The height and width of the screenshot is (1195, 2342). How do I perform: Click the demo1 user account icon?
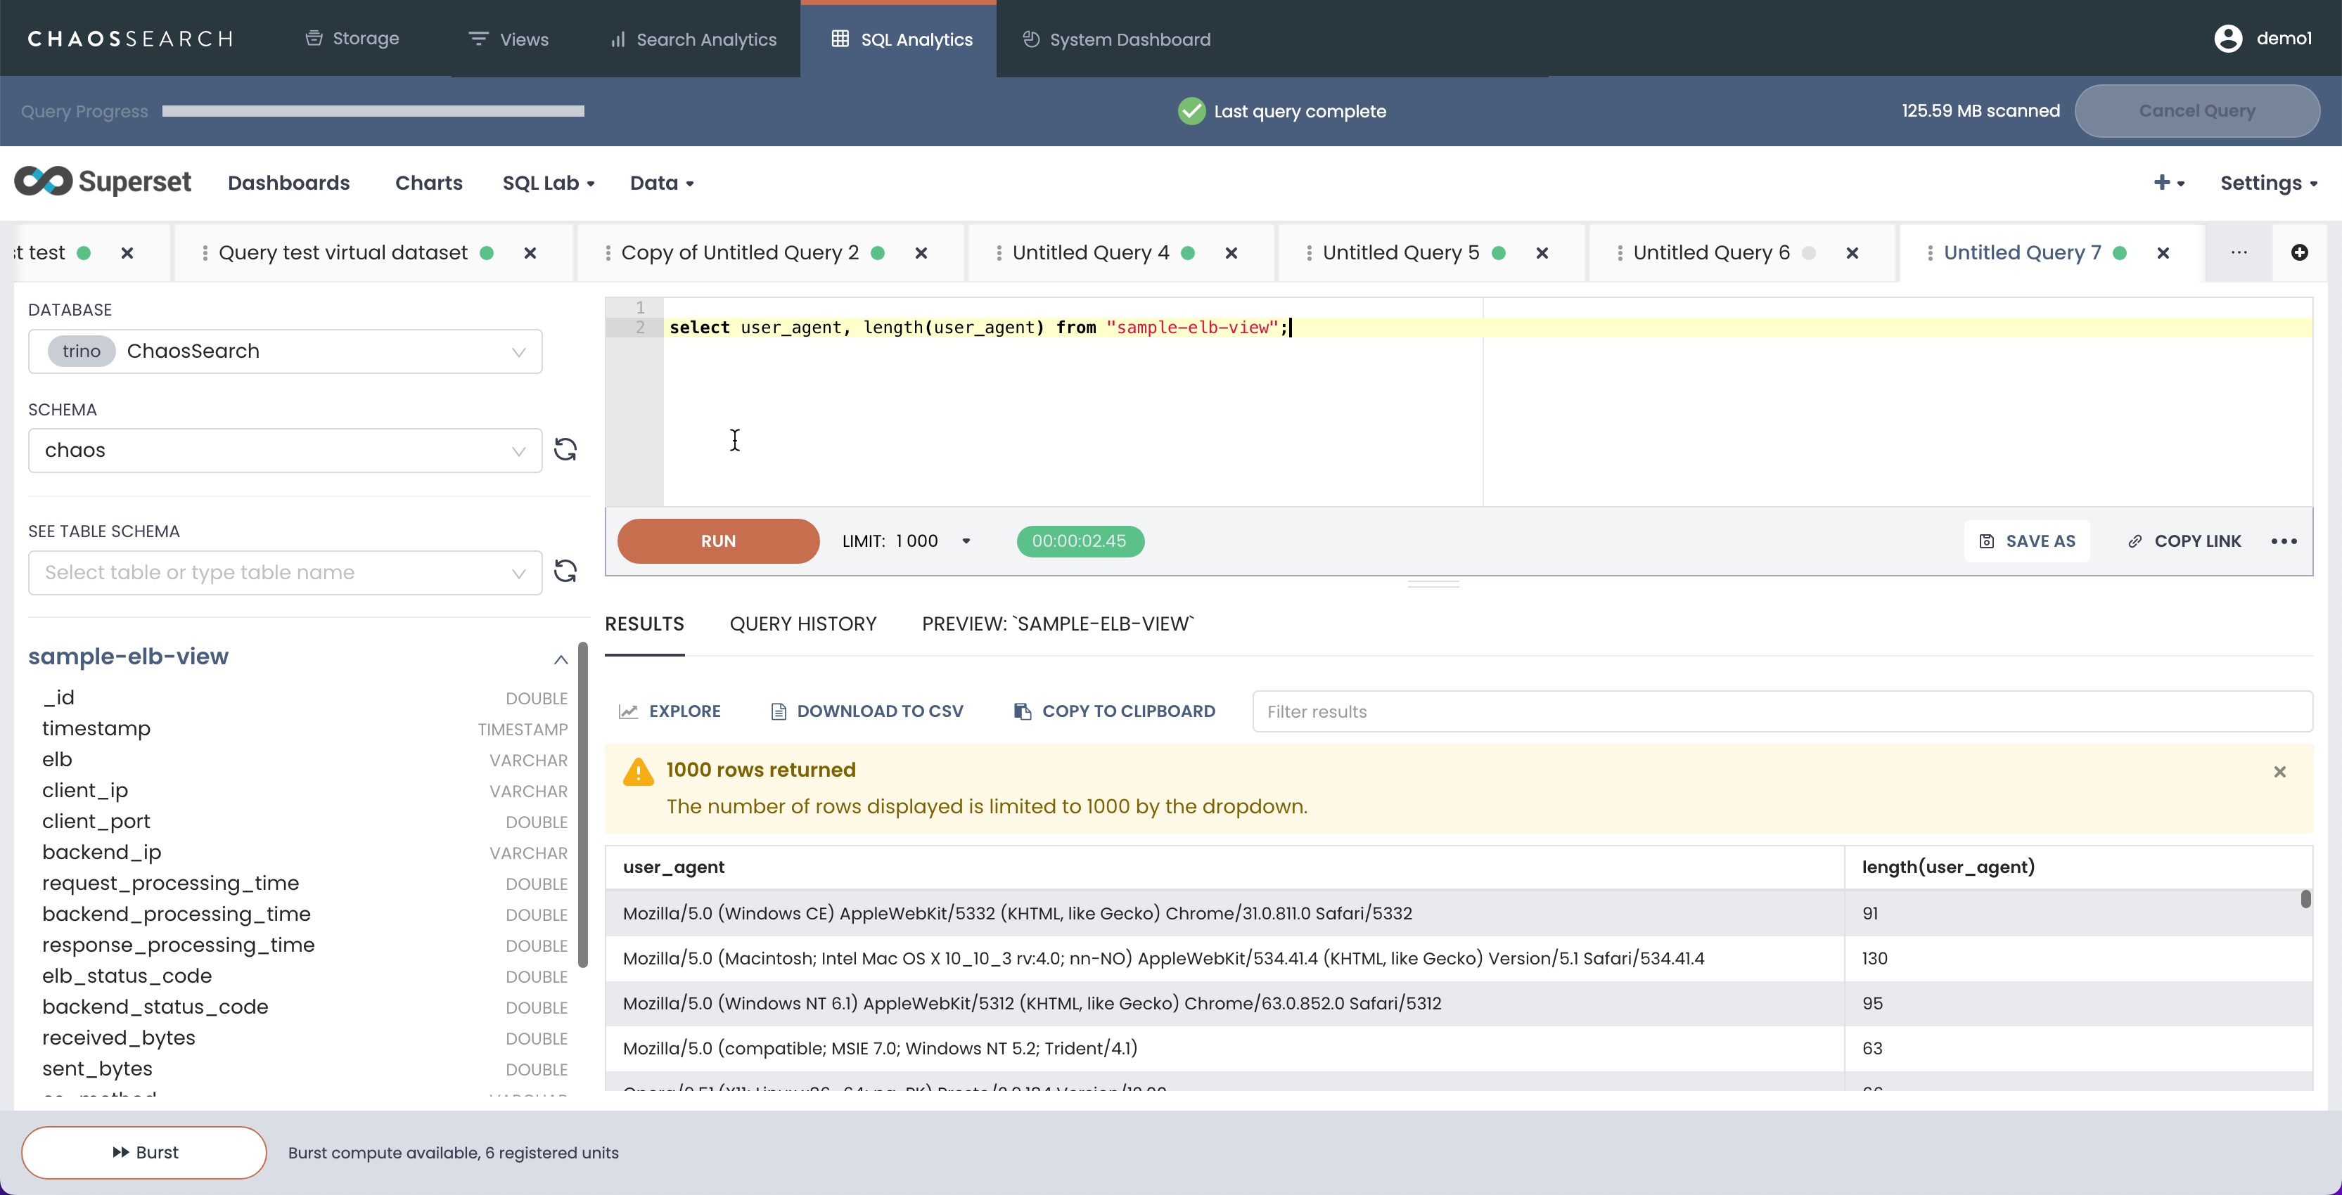(2227, 38)
